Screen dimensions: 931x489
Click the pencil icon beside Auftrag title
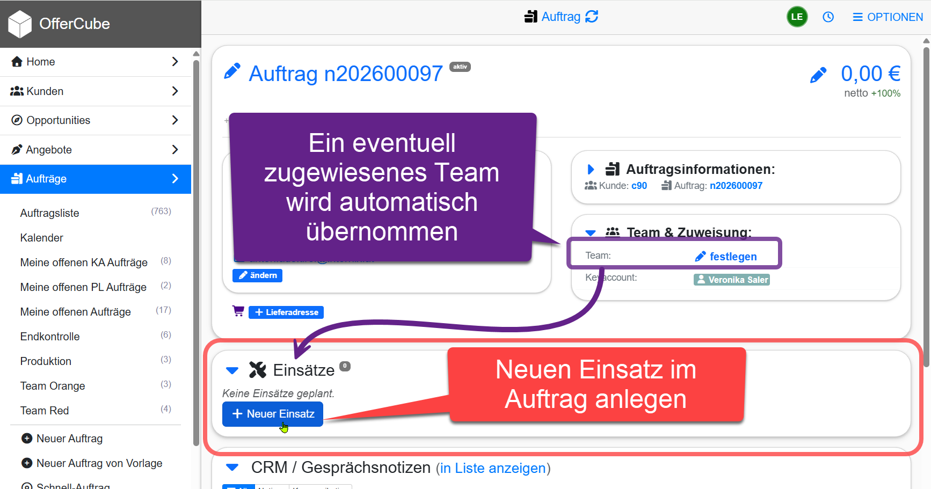pos(232,71)
